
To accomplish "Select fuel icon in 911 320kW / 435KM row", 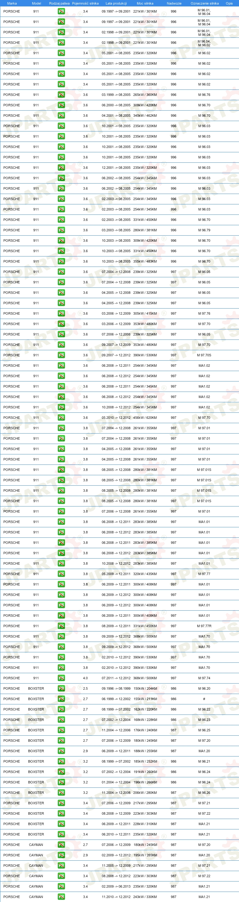I will [x=61, y=574].
